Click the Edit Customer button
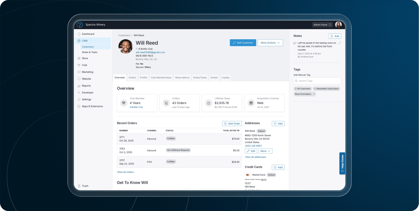The image size is (419, 211). [x=243, y=43]
